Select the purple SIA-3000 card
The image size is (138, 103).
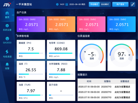tap(31, 24)
